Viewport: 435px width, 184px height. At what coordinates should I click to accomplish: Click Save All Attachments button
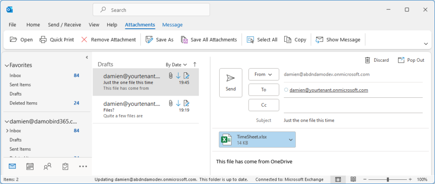(209, 39)
